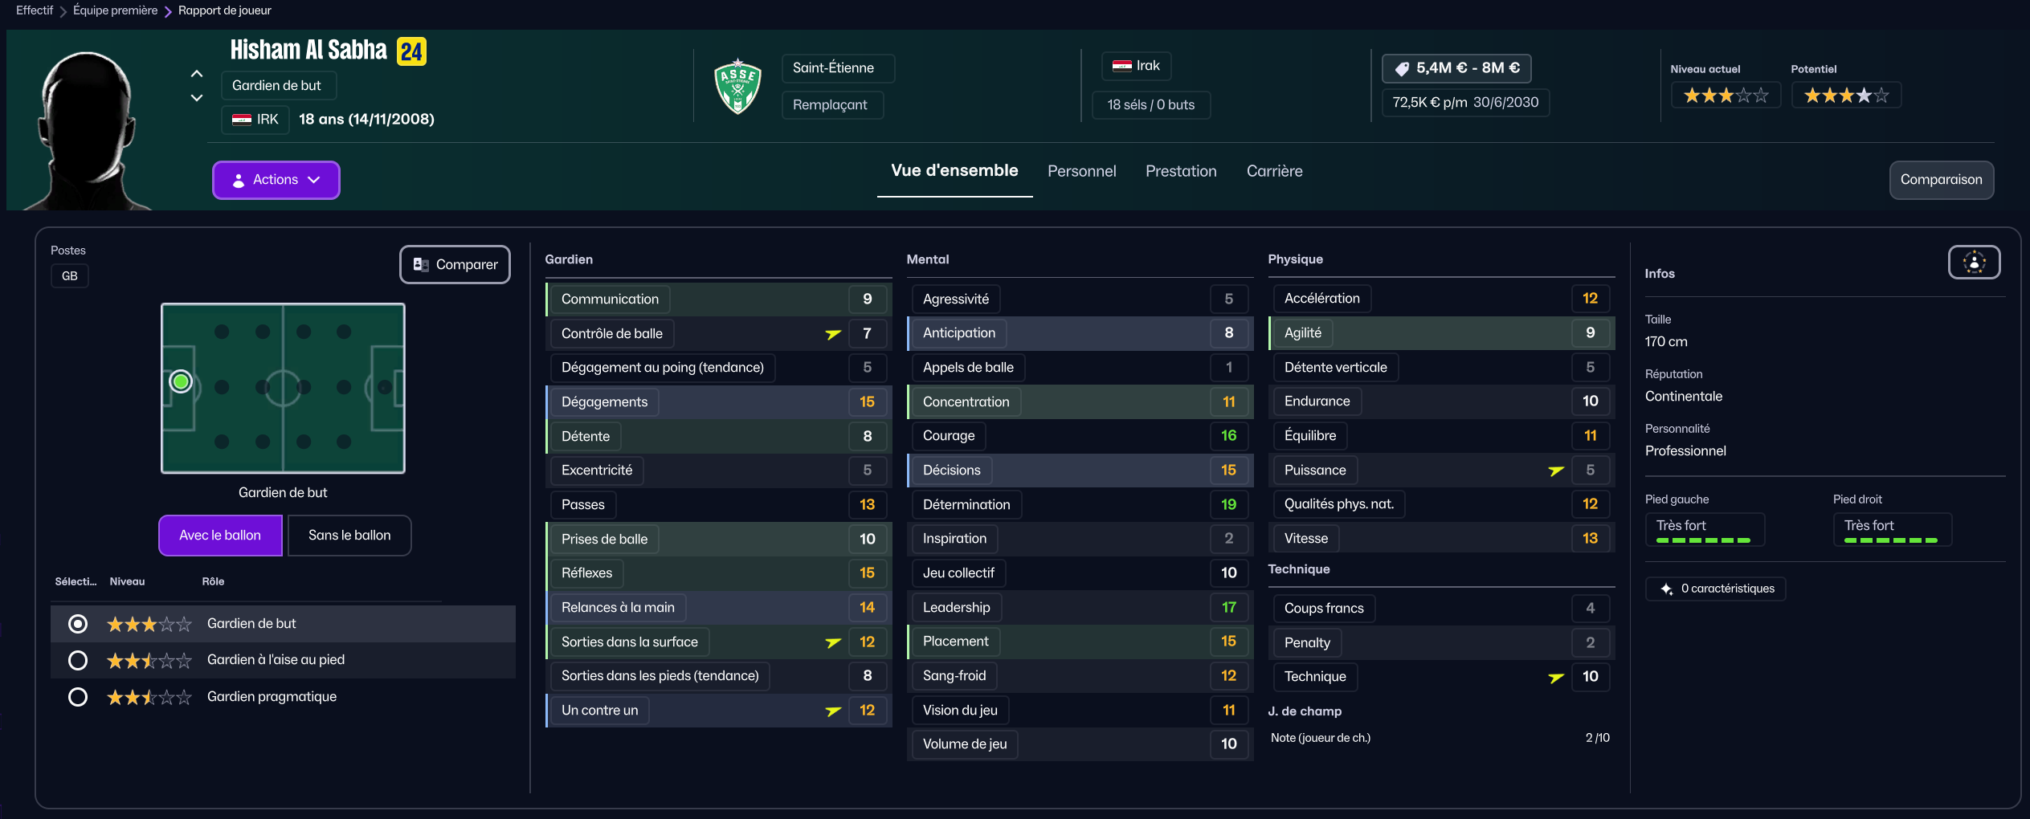2030x819 pixels.
Task: Select the Gardien de but role radio
Action: [x=78, y=624]
